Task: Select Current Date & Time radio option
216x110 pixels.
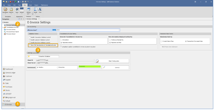Action: pos(161,41)
